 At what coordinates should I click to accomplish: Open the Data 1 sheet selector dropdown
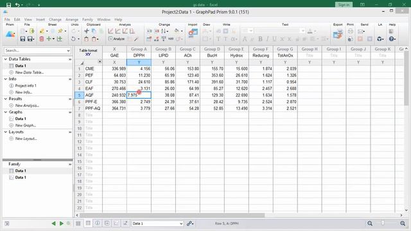(x=181, y=223)
